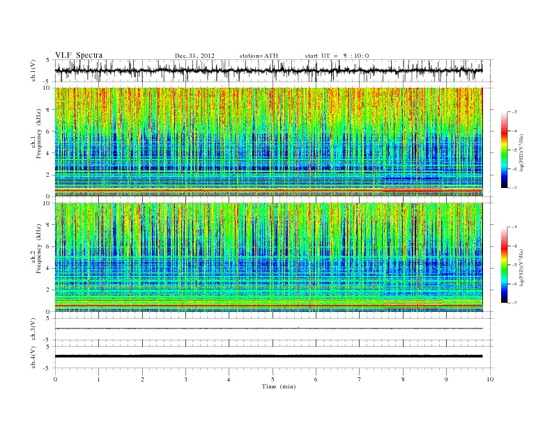Click inside the ch.1 spectrogram panel
Image resolution: width=552 pixels, height=426 pixels.
click(x=268, y=142)
